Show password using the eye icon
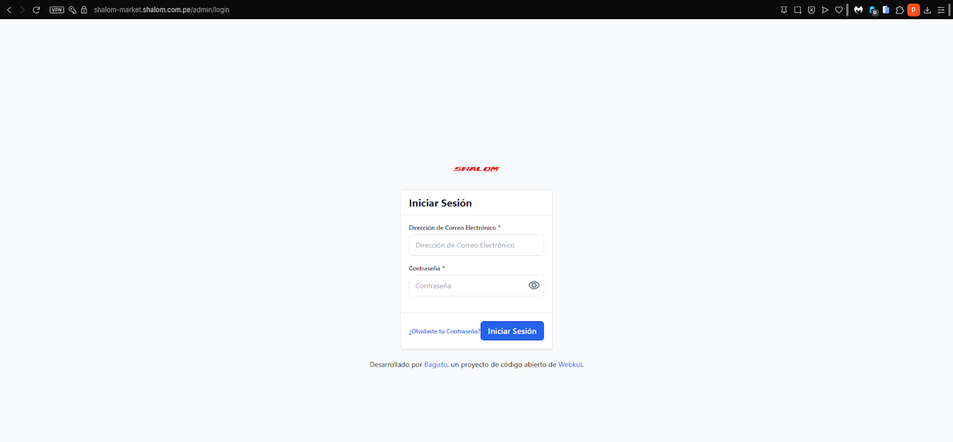The width and height of the screenshot is (953, 442). (x=534, y=286)
